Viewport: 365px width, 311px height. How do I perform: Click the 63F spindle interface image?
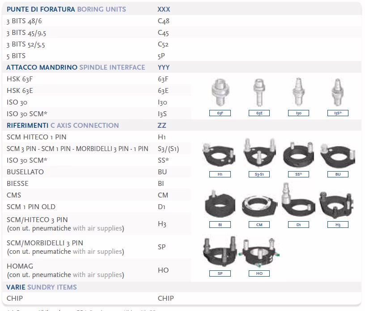(220, 92)
